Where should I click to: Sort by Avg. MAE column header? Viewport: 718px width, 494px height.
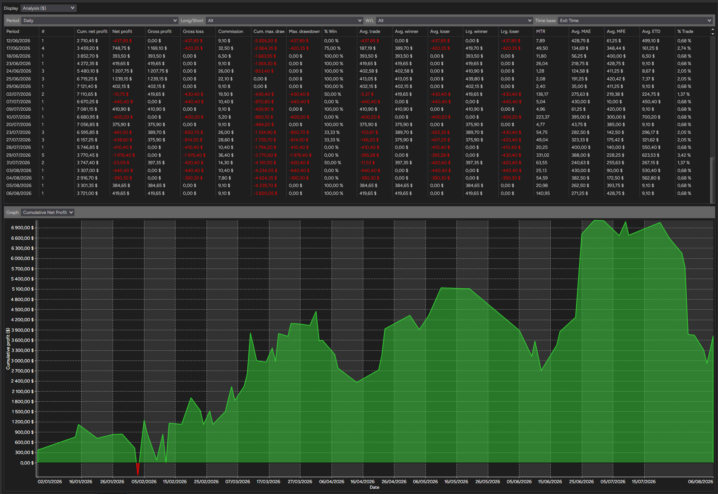pyautogui.click(x=587, y=31)
